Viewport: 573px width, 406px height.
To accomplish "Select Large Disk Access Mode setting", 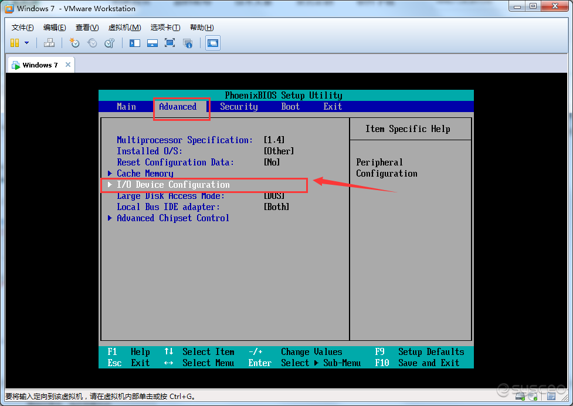I will click(170, 195).
